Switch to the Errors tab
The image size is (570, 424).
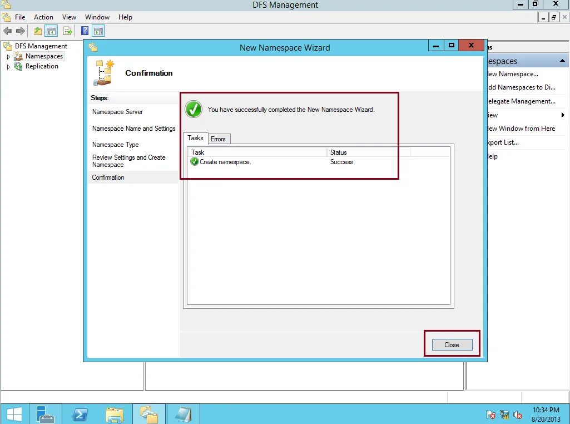point(218,139)
